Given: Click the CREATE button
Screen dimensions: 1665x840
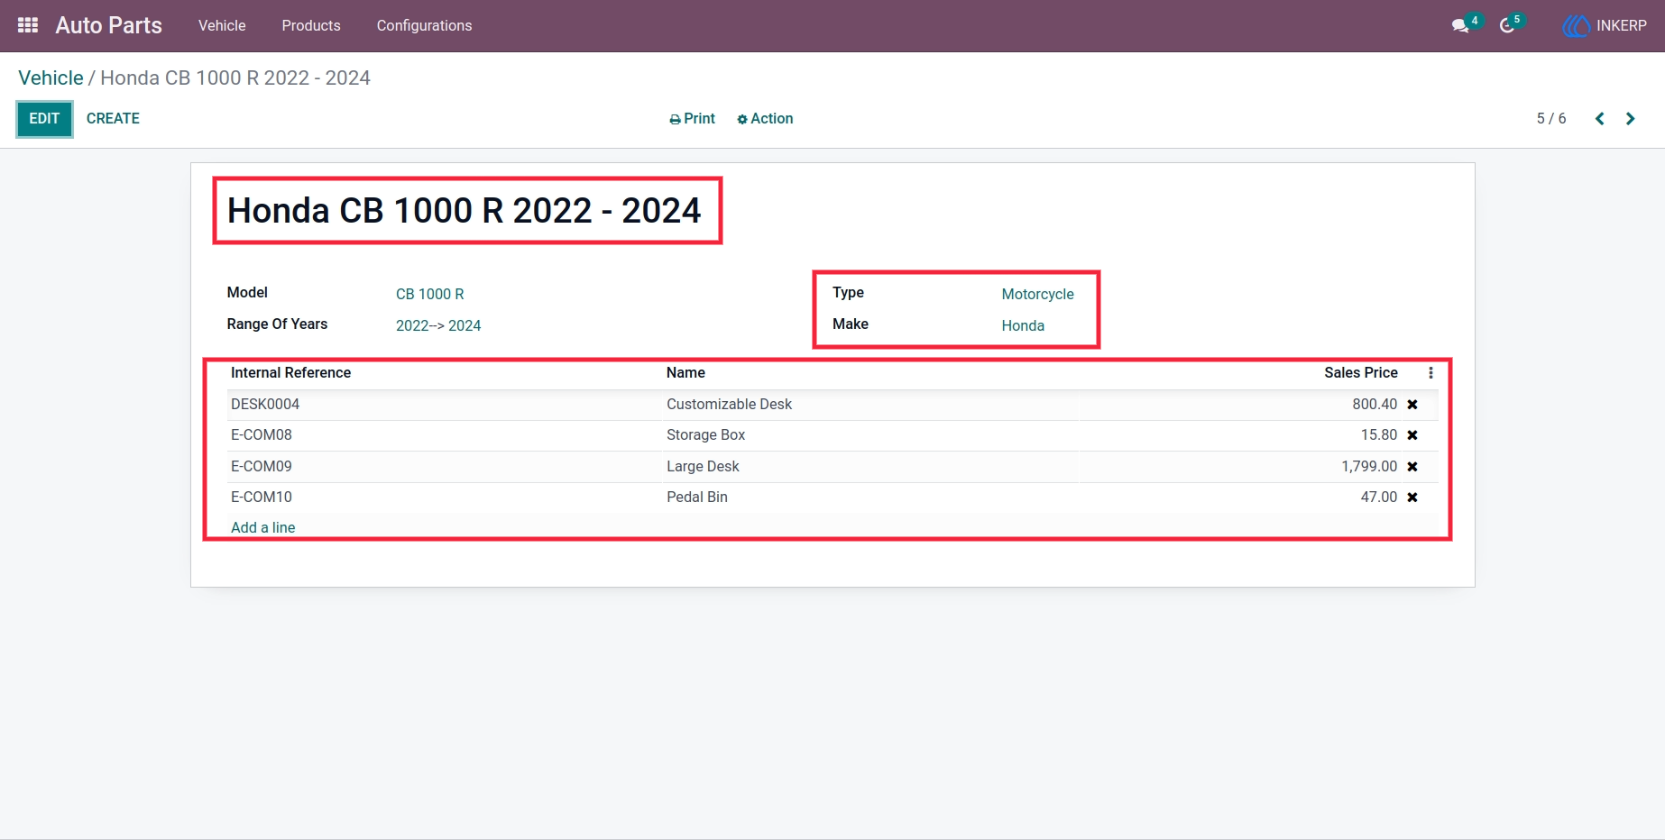Looking at the screenshot, I should (x=113, y=119).
